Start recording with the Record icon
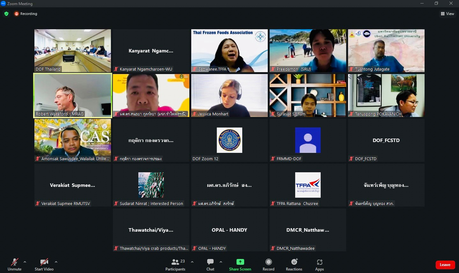 (x=268, y=262)
